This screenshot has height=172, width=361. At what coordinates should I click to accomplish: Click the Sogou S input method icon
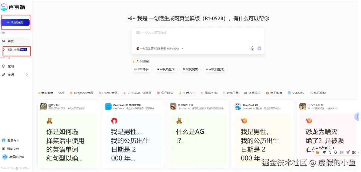point(318,152)
